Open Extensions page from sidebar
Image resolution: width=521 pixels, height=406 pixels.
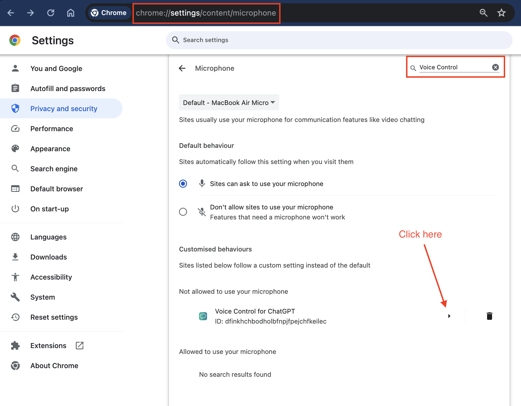click(48, 346)
